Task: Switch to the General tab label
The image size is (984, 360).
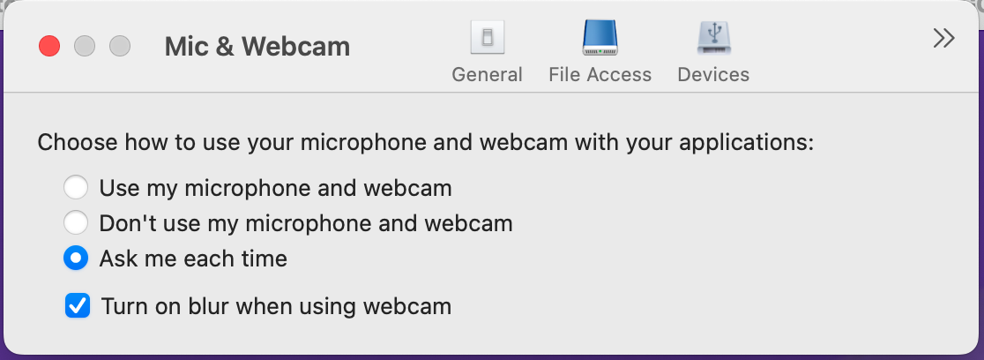Action: [x=487, y=75]
